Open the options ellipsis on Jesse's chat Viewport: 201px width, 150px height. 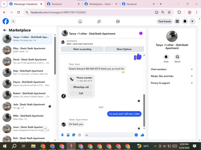[x=45, y=129]
